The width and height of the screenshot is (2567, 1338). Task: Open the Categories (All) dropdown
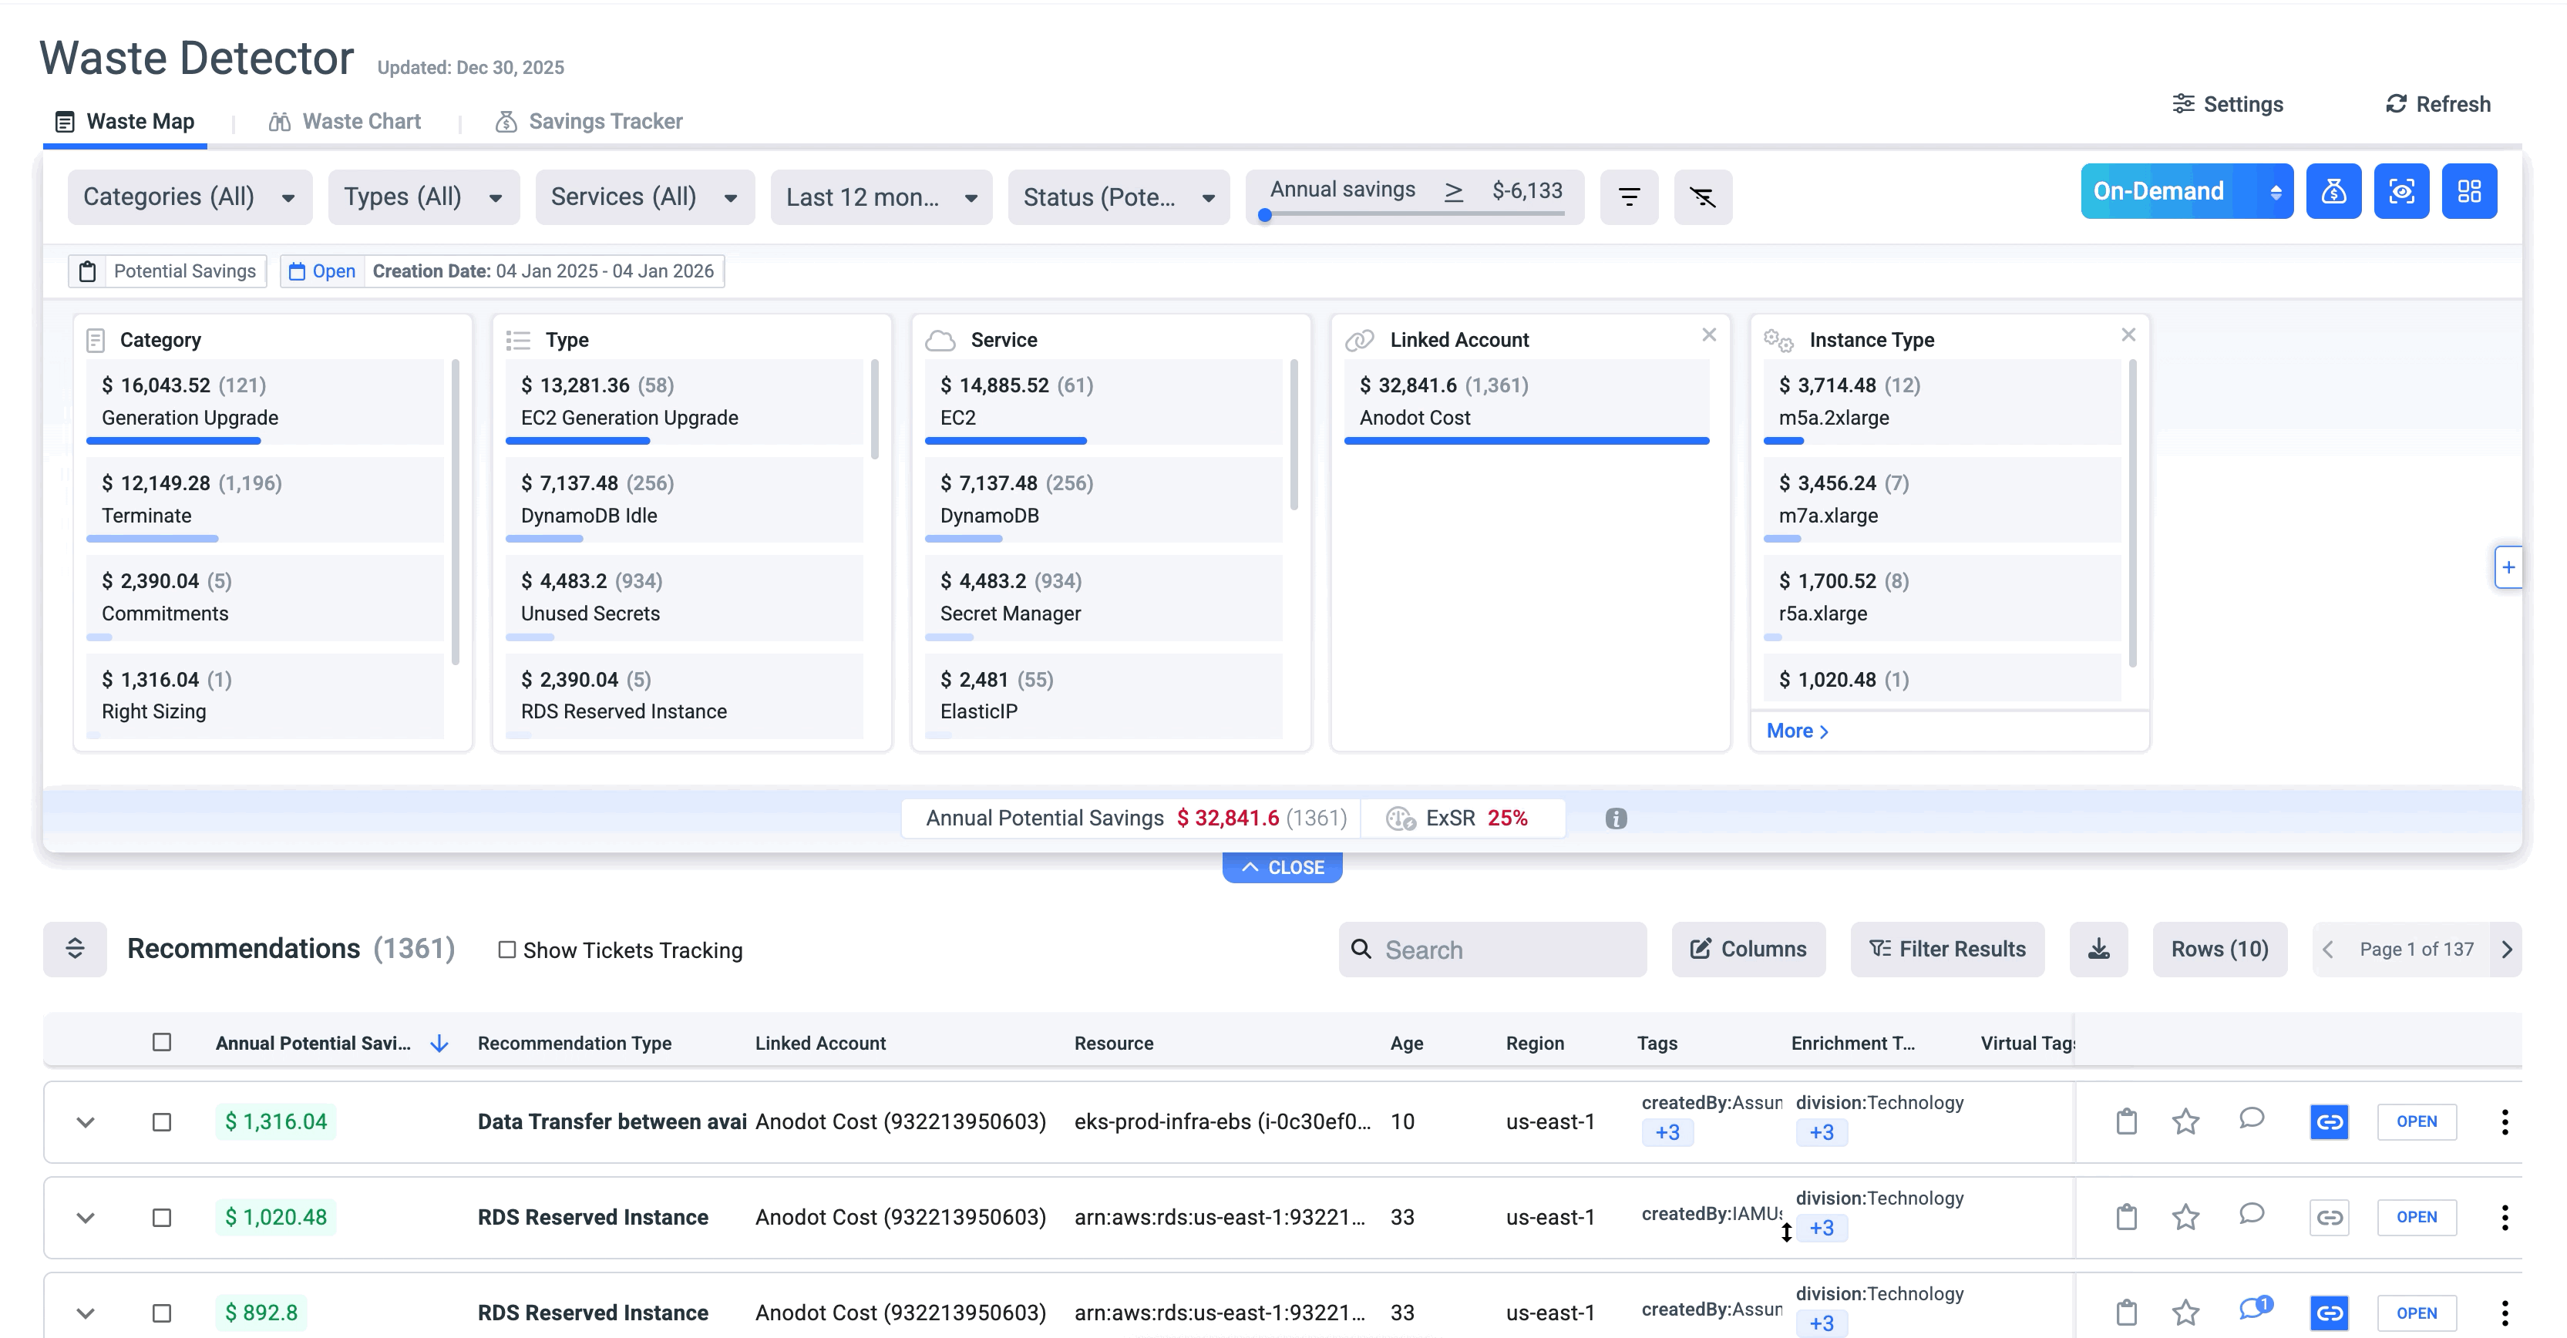click(x=190, y=197)
